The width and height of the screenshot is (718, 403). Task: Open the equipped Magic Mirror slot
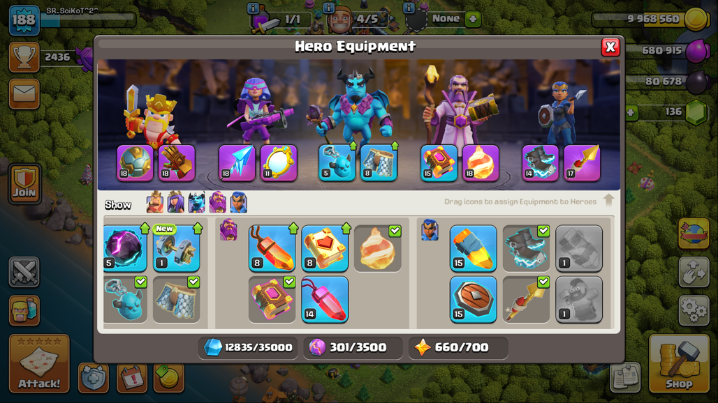click(279, 162)
